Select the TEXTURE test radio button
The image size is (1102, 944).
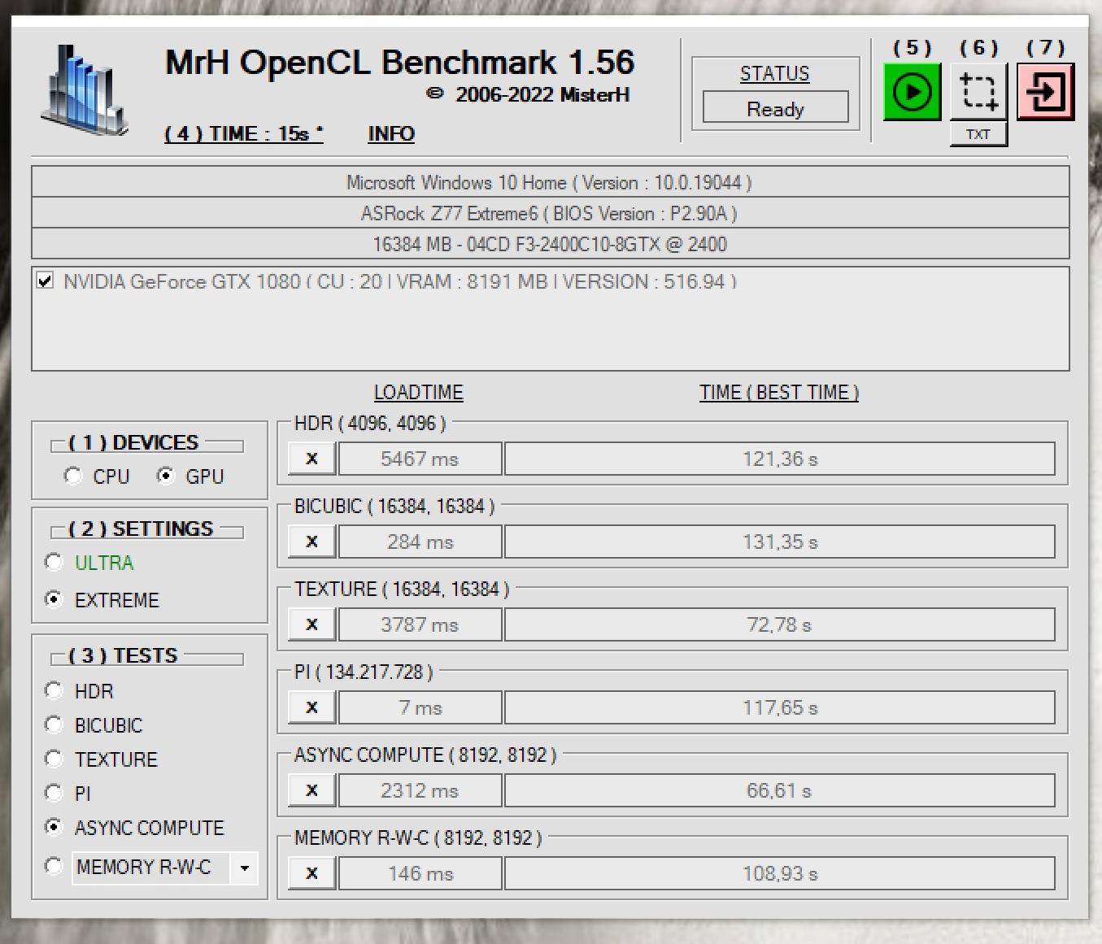click(x=54, y=759)
